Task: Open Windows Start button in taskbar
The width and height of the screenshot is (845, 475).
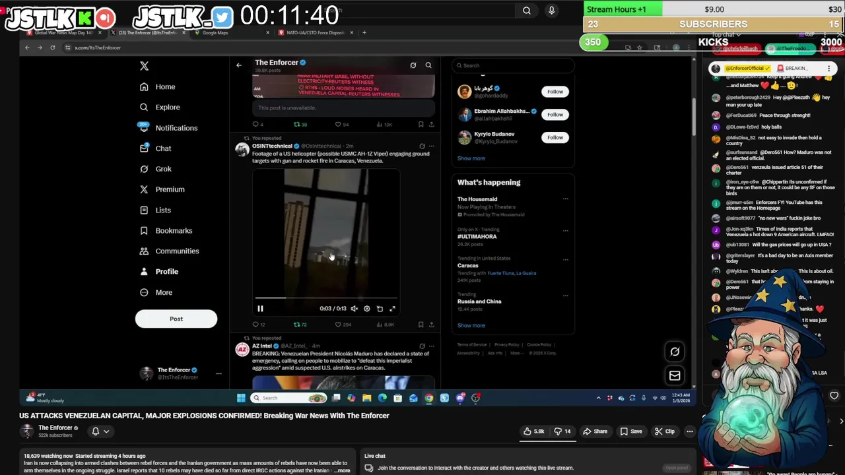Action: pos(241,398)
